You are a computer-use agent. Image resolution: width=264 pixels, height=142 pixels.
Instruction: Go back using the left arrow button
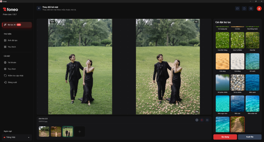pyautogui.click(x=39, y=8)
